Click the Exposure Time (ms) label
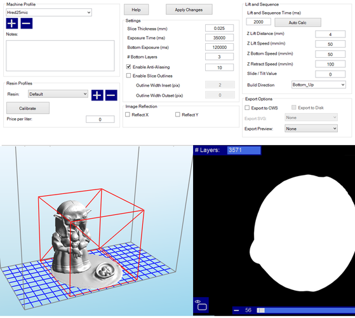 point(146,38)
